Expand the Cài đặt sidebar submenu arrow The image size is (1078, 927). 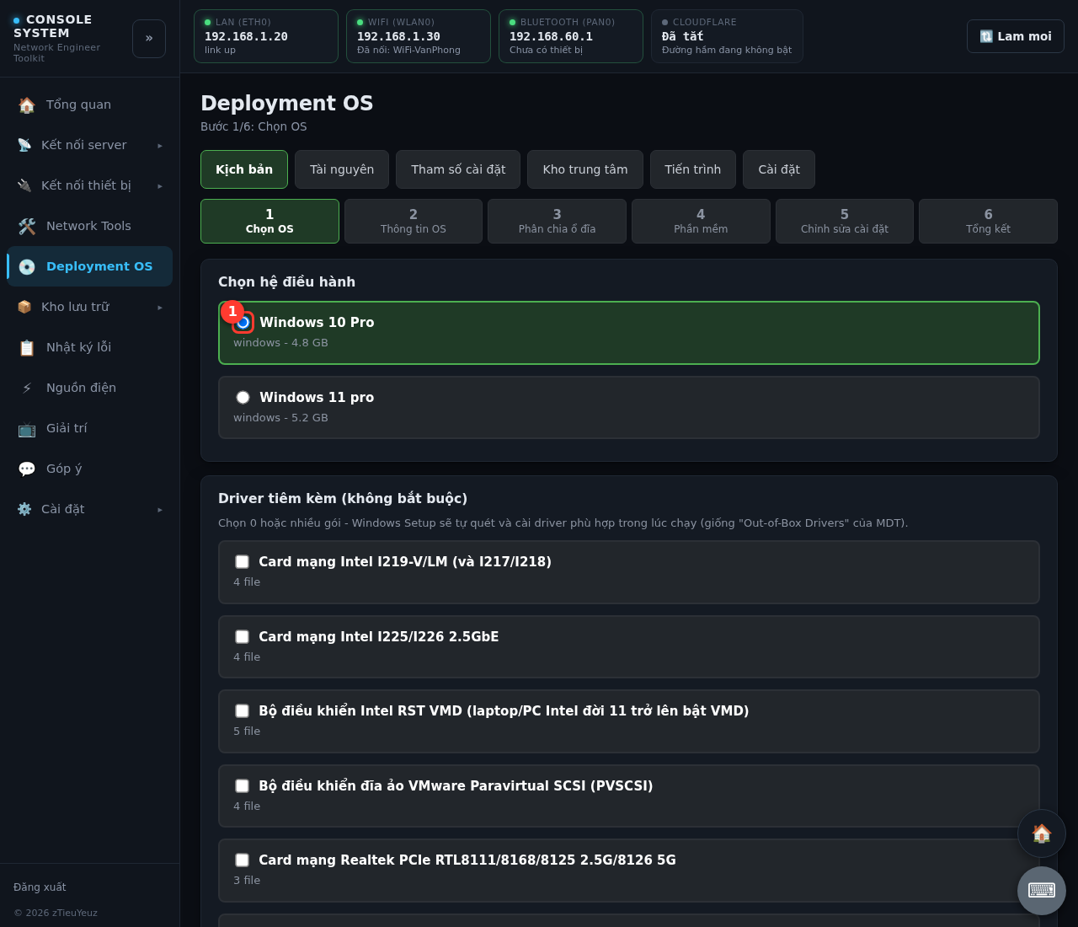[x=160, y=509]
